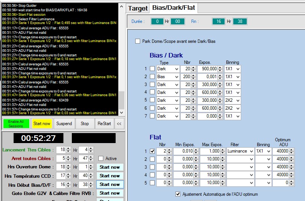Adjust Flat row 1 Nbr stepper
The width and height of the screenshot is (305, 201).
tap(169, 151)
